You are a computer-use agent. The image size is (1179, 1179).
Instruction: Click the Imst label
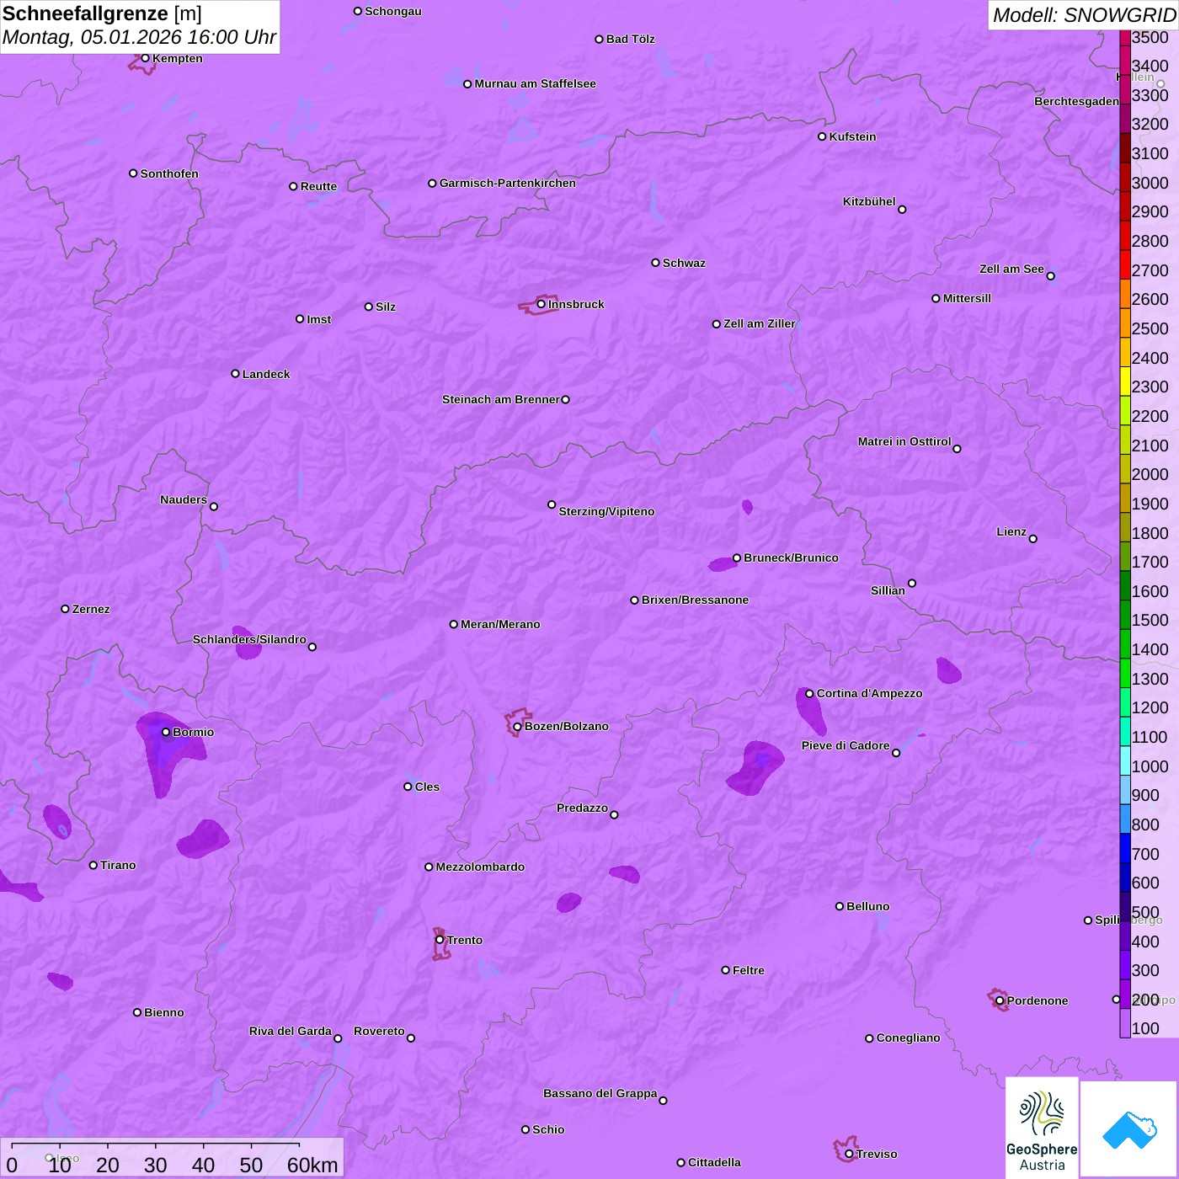click(319, 319)
